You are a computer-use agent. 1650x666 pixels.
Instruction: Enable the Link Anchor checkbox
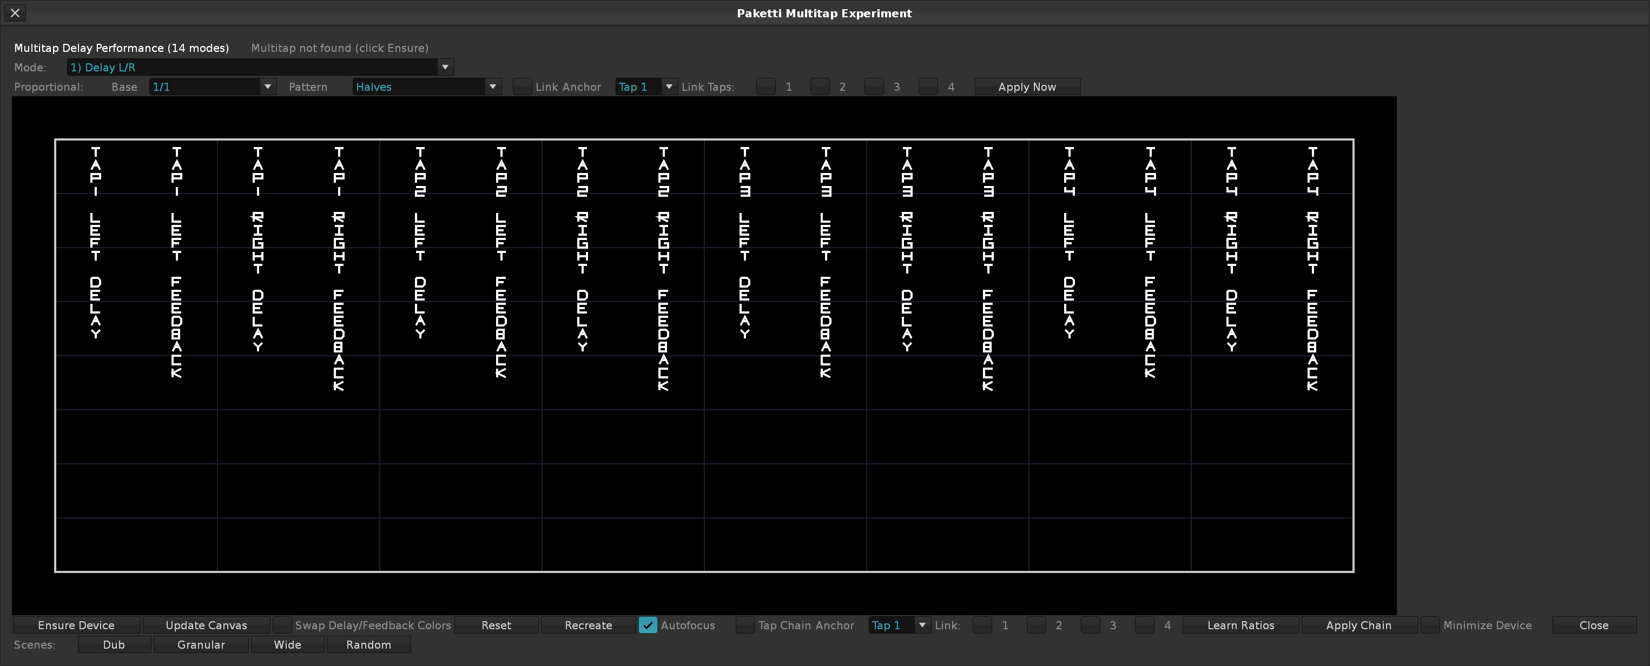(522, 87)
